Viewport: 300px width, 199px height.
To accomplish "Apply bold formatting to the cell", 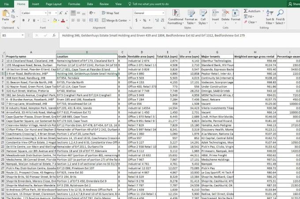I will tap(23, 20).
